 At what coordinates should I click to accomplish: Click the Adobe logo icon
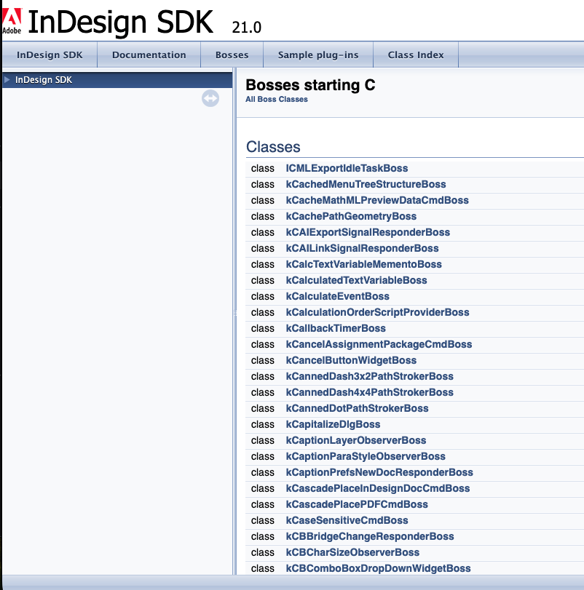[x=11, y=20]
